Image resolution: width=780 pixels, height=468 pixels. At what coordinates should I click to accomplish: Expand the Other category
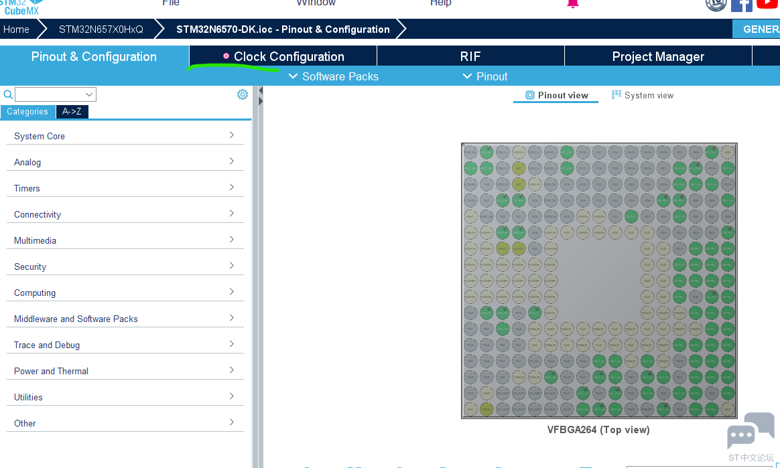point(125,422)
